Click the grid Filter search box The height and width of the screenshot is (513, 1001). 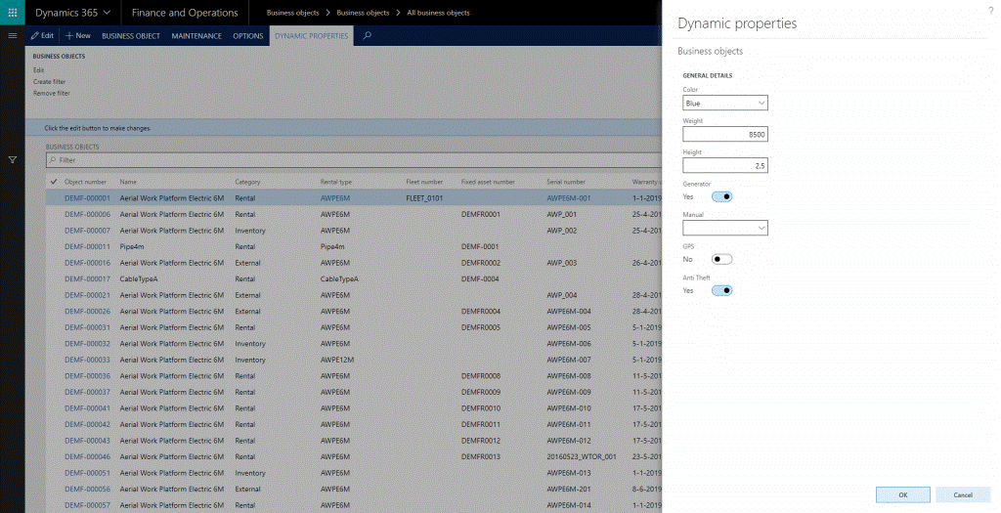tap(354, 160)
